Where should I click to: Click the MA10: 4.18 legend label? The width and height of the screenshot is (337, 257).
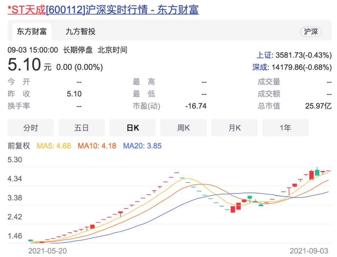97,146
